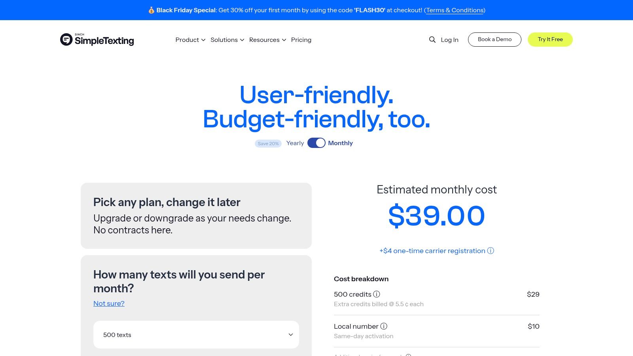Open the Pricing page
633x356 pixels.
[301, 40]
